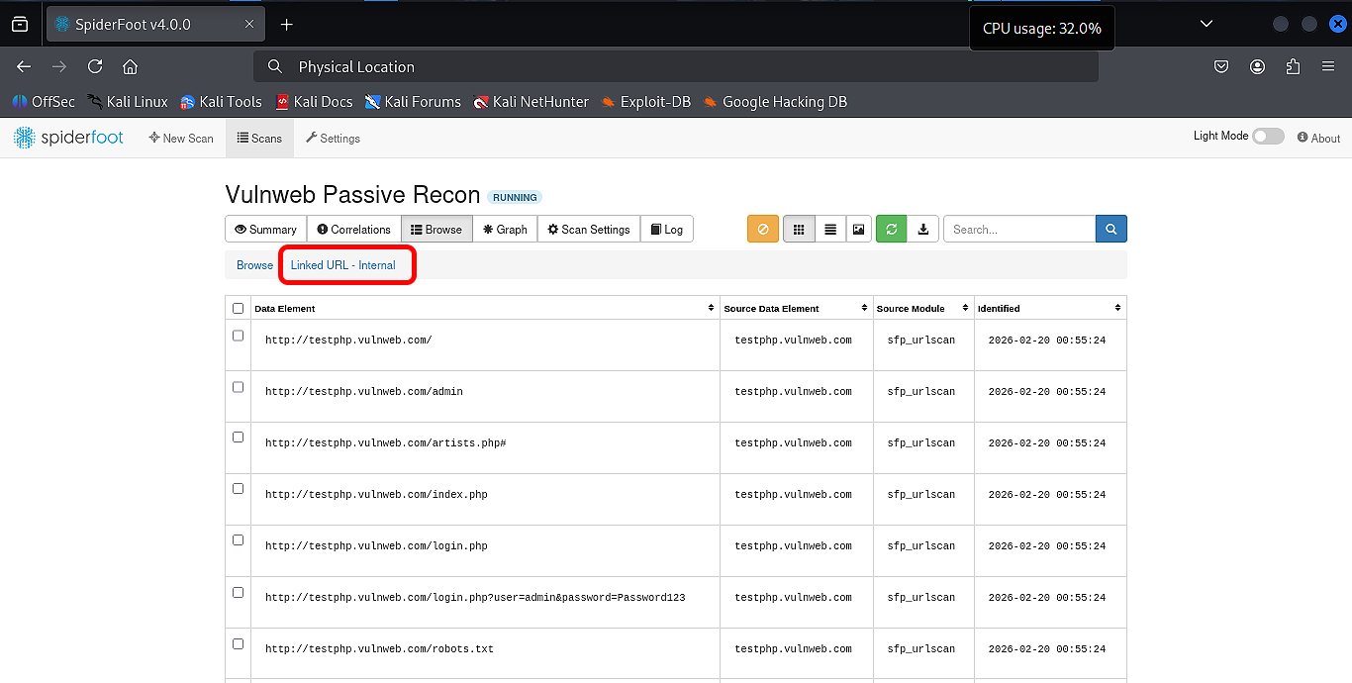Click the image view icon

point(858,230)
